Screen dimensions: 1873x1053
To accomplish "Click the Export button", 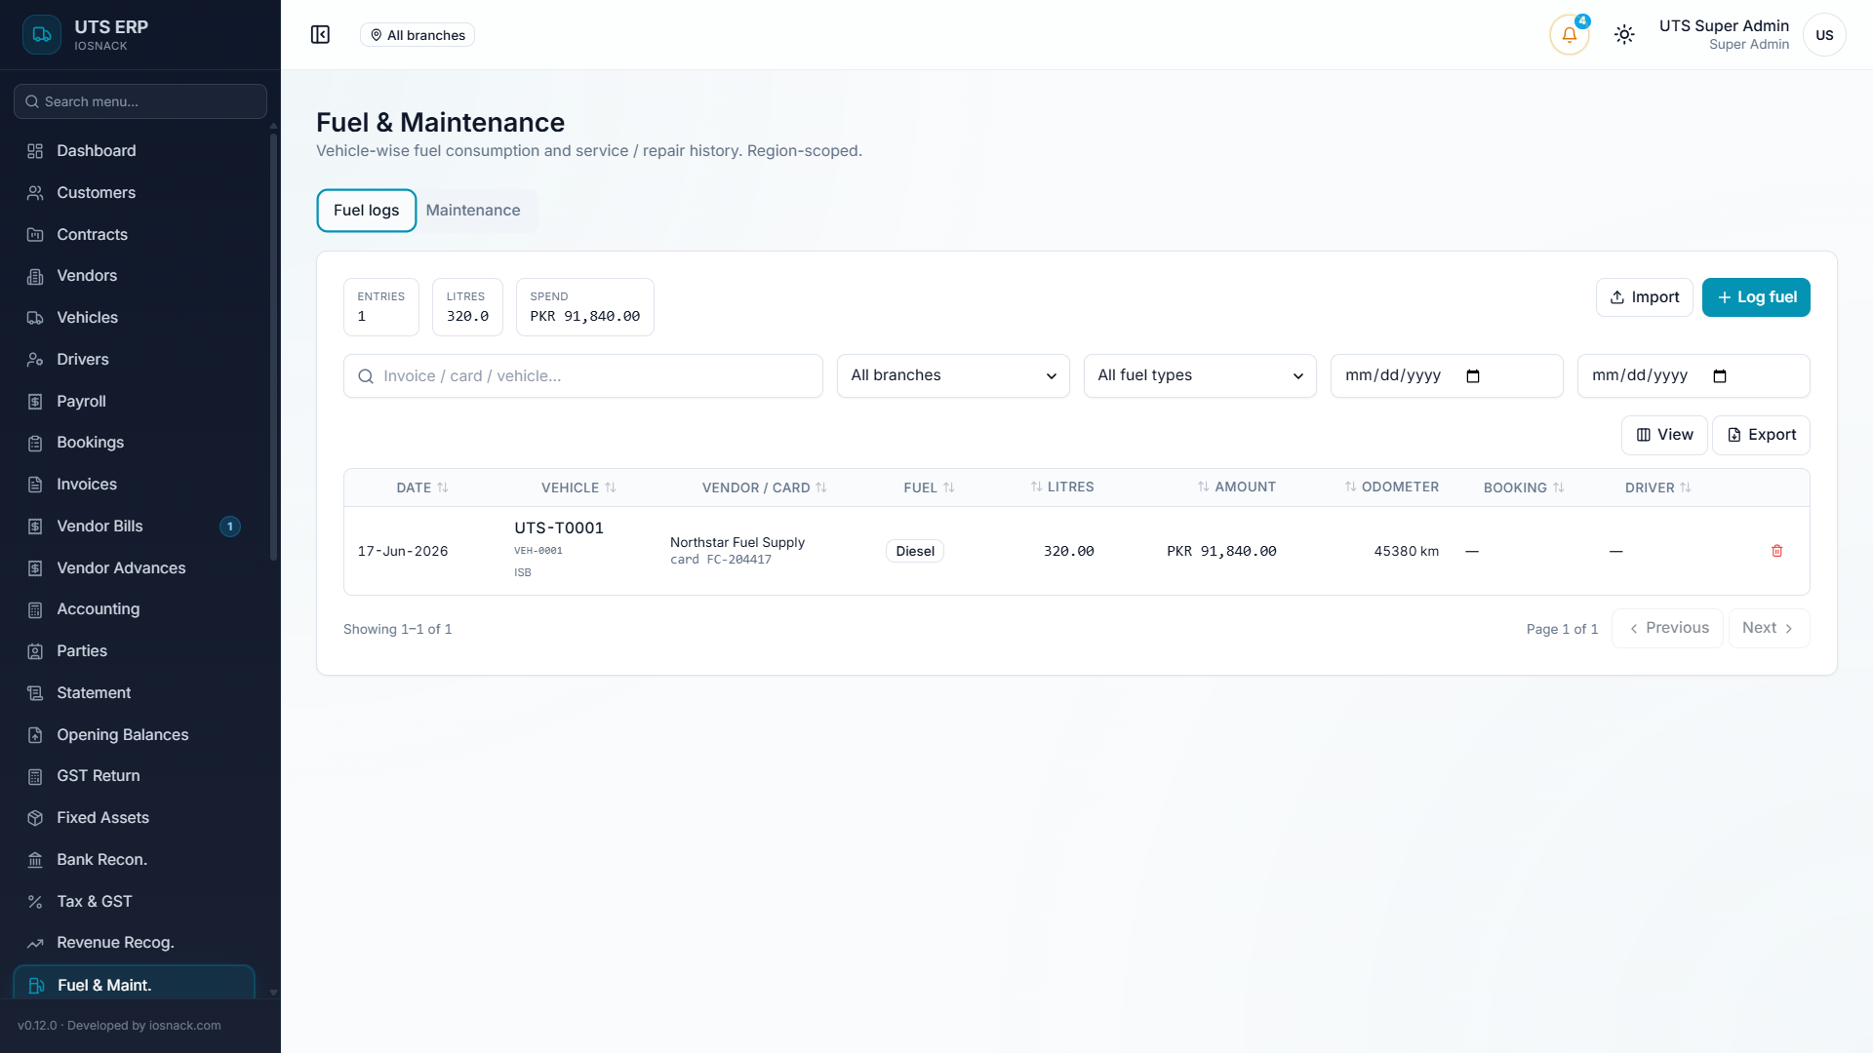I will (x=1761, y=435).
